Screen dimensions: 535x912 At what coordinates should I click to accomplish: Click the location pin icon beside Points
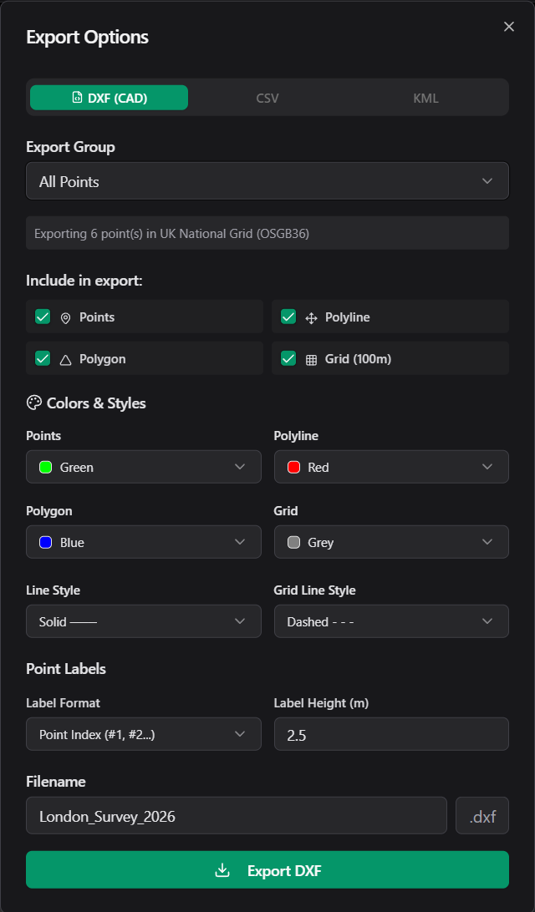tap(66, 317)
